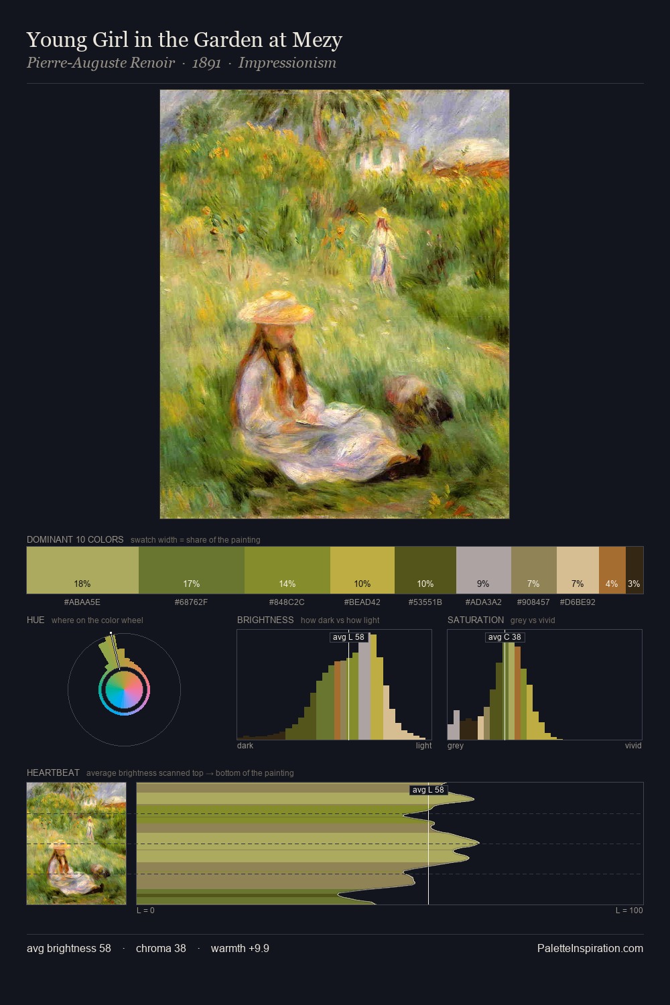Viewport: 670px width, 1005px height.
Task: Click the PaletteInspiration.com link
Action: pos(590,948)
